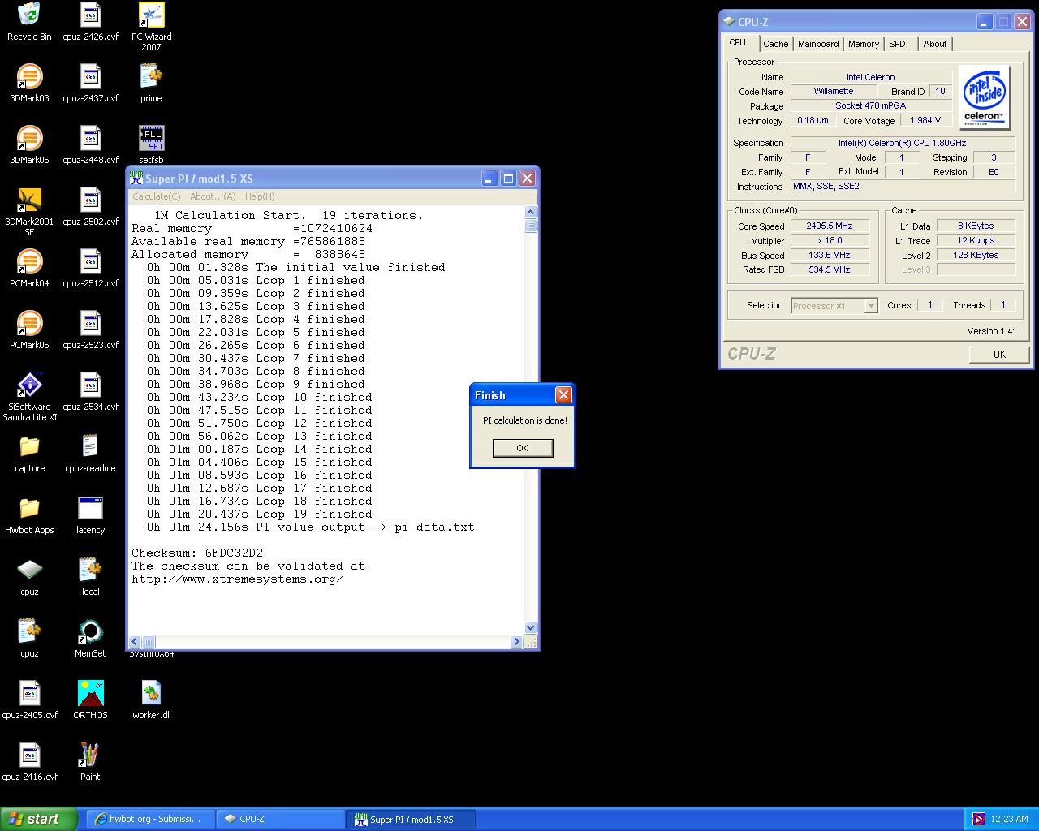Switch to the About tab in CPU-Z
1039x831 pixels.
tap(935, 44)
